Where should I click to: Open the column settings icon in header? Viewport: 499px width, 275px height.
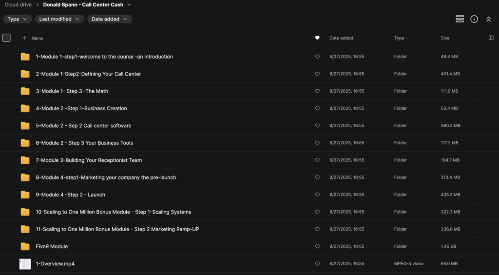click(491, 38)
